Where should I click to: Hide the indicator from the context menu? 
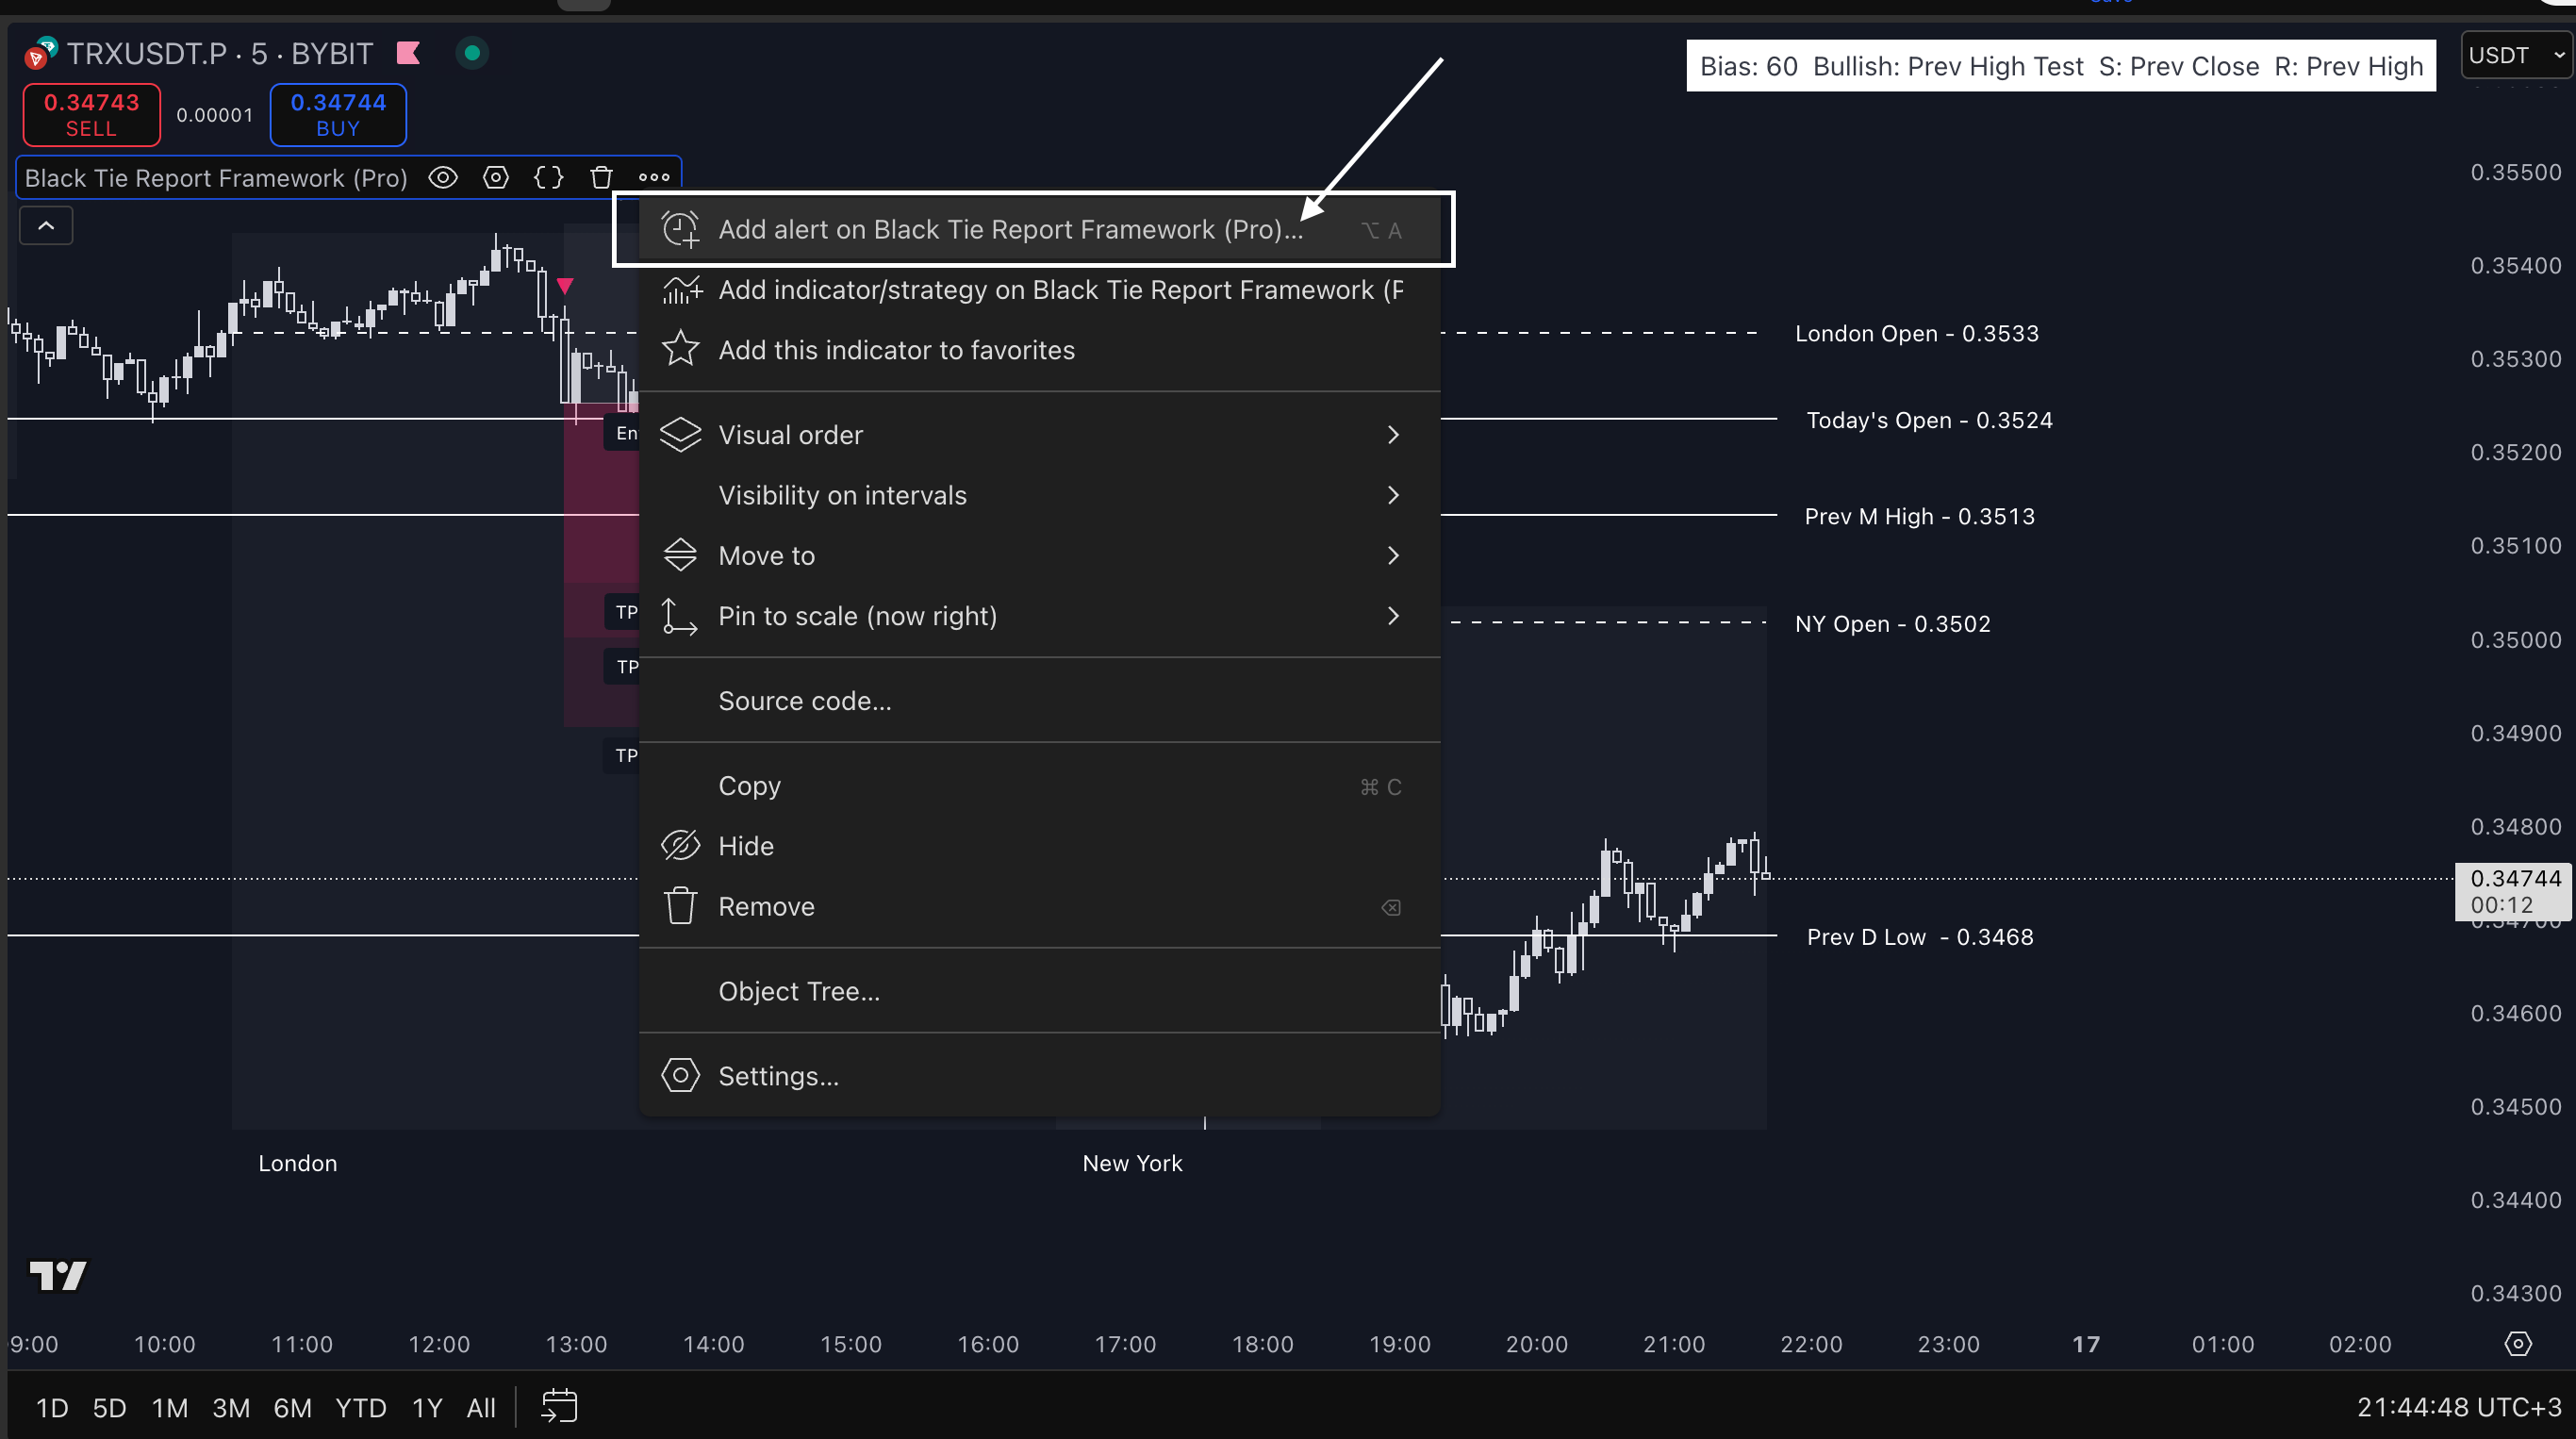[x=746, y=846]
